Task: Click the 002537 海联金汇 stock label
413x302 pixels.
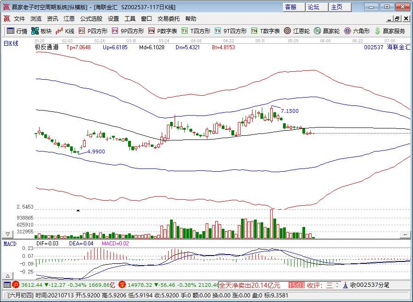Action: (x=387, y=47)
